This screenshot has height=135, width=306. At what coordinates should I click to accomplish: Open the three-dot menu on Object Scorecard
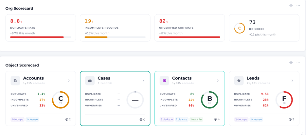tap(298, 62)
